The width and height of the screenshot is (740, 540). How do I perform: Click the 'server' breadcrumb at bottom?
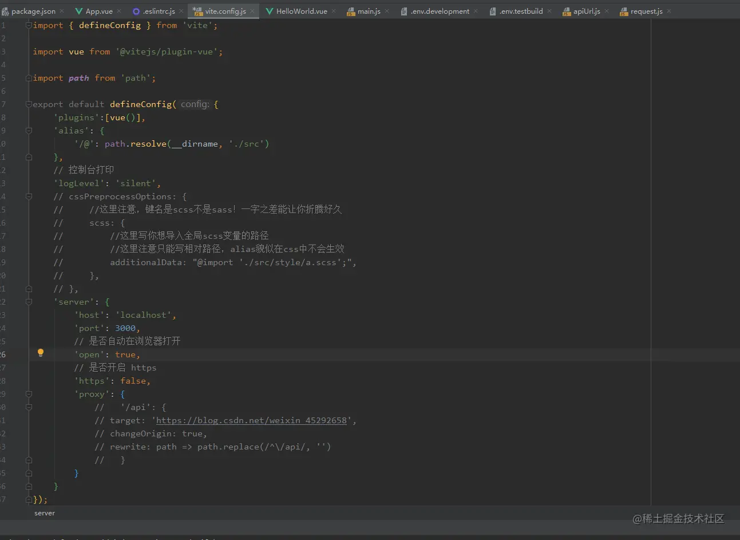pos(45,513)
